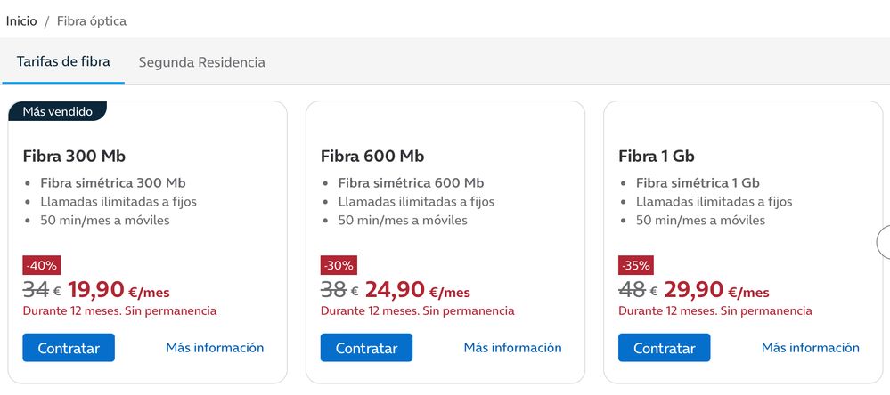Click Contratar for Fibra 1 Gb
The width and height of the screenshot is (890, 395).
pyautogui.click(x=664, y=348)
